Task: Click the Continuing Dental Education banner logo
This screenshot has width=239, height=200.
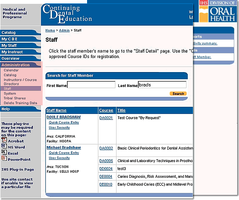Action: click(67, 14)
